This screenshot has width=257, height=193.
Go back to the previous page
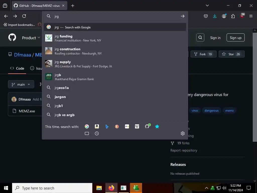point(6,16)
